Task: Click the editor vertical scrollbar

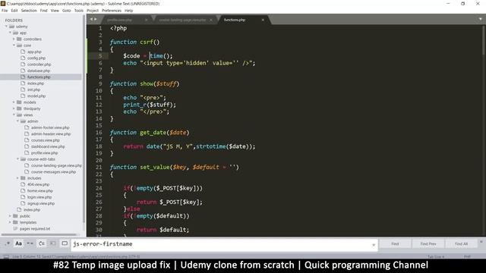Action: click(484, 40)
